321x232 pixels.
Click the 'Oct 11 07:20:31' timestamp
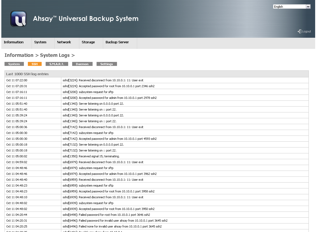click(x=17, y=86)
